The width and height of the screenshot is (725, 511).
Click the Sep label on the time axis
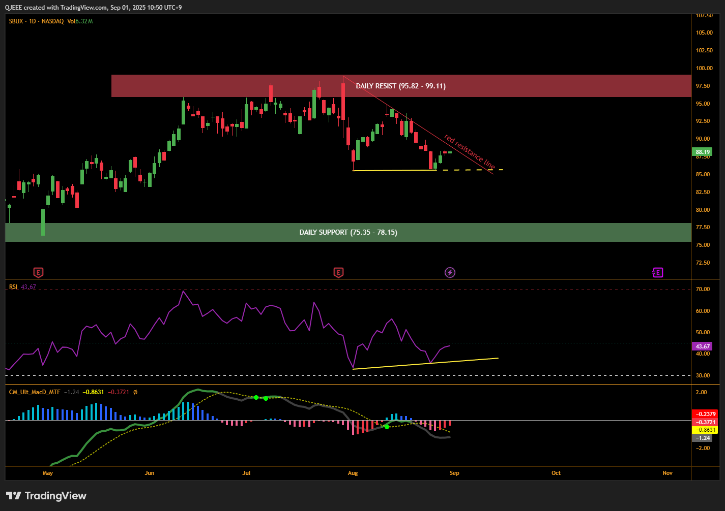coord(454,473)
